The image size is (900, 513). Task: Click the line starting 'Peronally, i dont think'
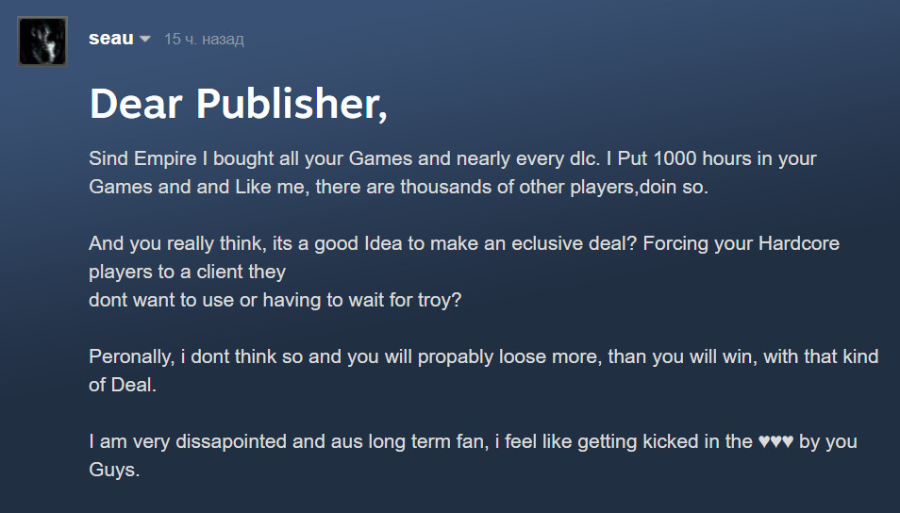click(483, 356)
